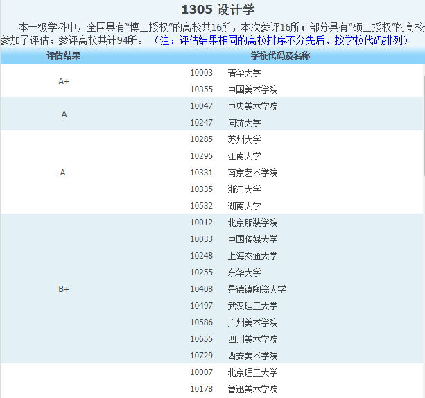Click 北京服装学院 school name
This screenshot has width=425, height=398.
[x=252, y=223]
